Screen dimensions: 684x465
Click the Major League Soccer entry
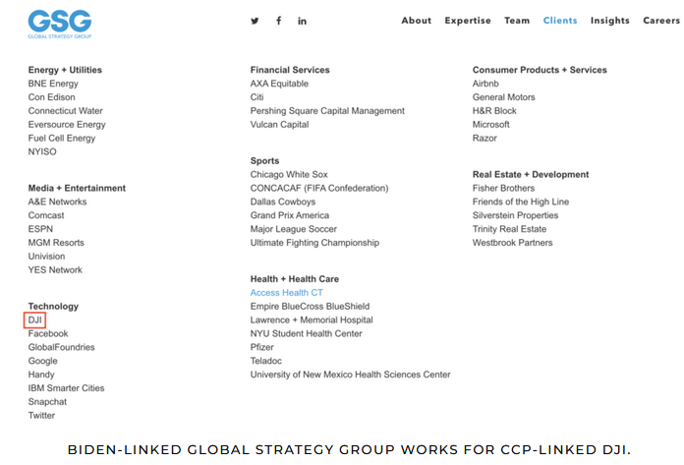(x=294, y=229)
